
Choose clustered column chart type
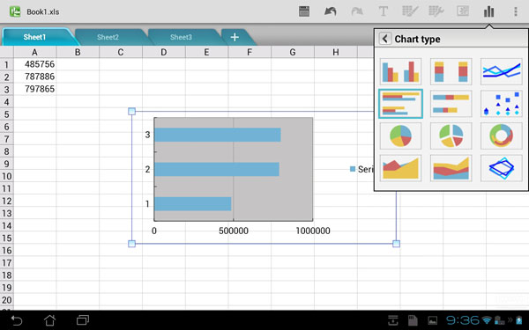400,71
